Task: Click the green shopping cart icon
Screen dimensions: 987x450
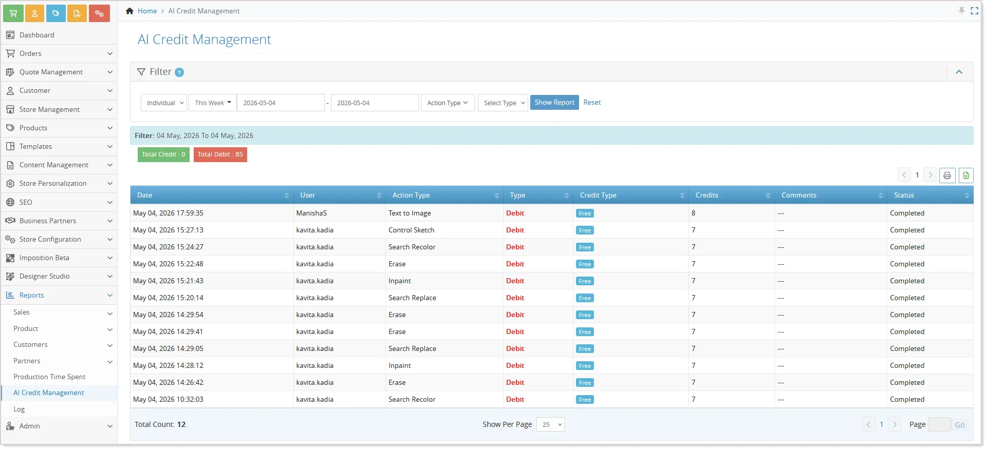Action: [x=13, y=13]
